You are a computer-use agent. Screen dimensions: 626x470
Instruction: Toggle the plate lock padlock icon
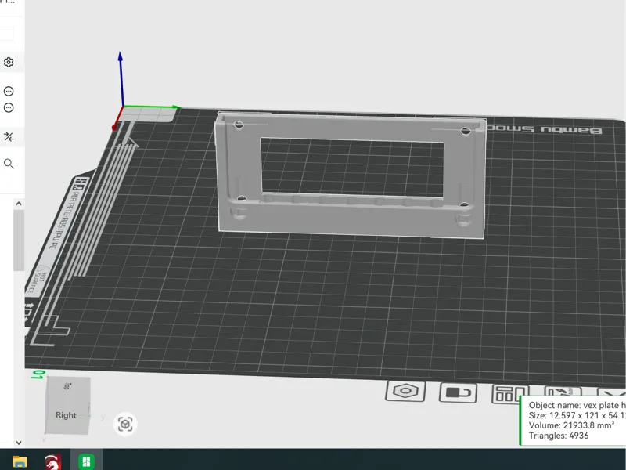(x=458, y=392)
